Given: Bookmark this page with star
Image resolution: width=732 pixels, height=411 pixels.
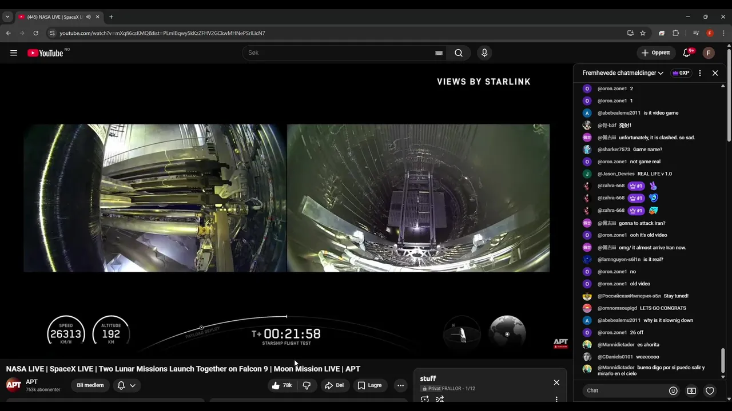Looking at the screenshot, I should click(643, 33).
